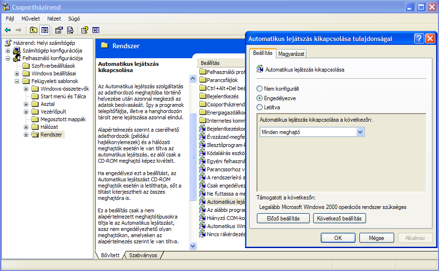
Task: Select the Letiltva radio button
Action: click(259, 107)
